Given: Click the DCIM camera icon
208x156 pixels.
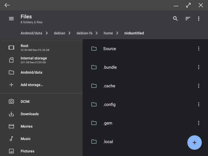Looking at the screenshot, I should 11,102.
